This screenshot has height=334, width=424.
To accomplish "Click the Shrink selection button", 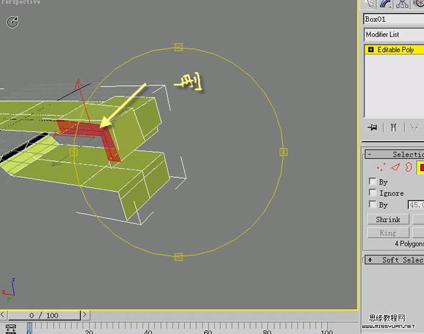I will tap(388, 219).
